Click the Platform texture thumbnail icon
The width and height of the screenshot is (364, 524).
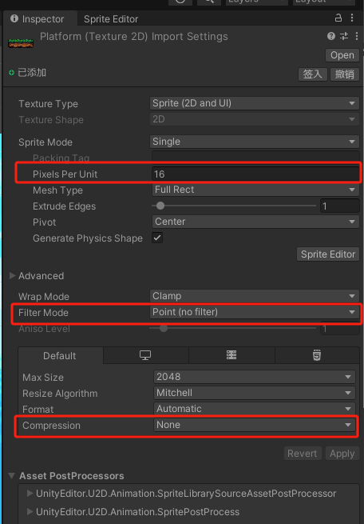(21, 42)
